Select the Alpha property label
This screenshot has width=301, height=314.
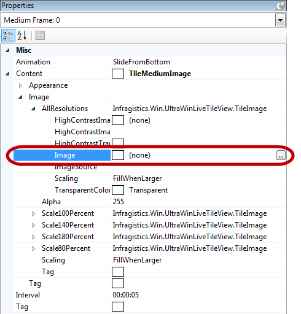(x=51, y=202)
